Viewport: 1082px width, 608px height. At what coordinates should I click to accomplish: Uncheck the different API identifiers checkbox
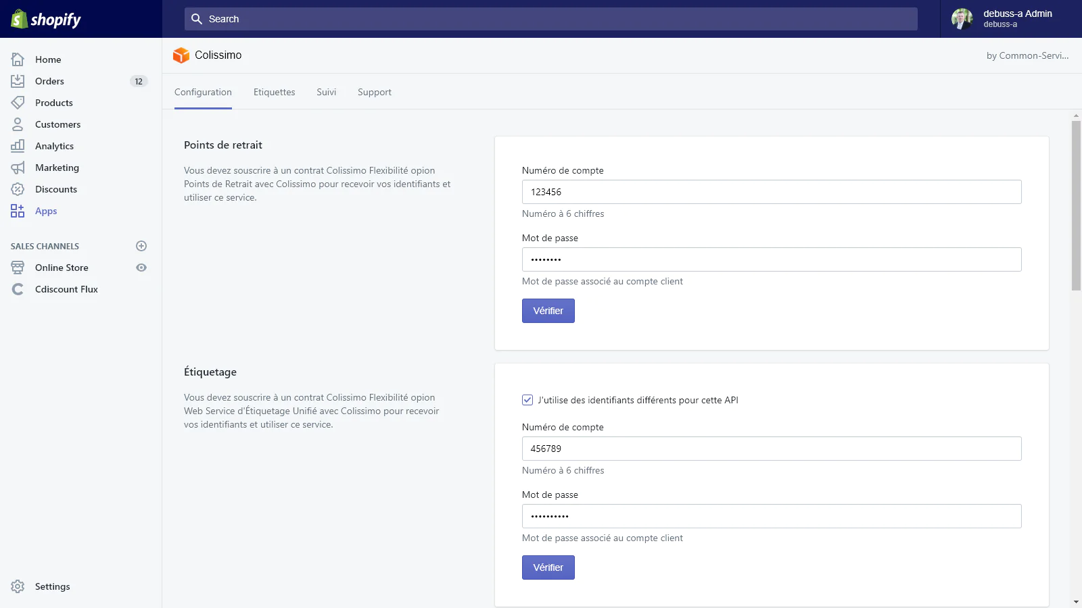point(527,400)
